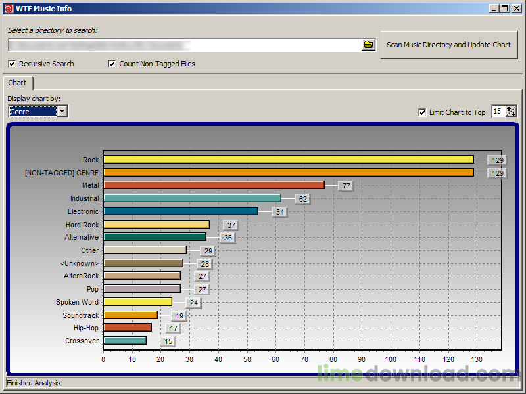526x394 pixels.
Task: Click the directory path input field
Action: tap(185, 45)
